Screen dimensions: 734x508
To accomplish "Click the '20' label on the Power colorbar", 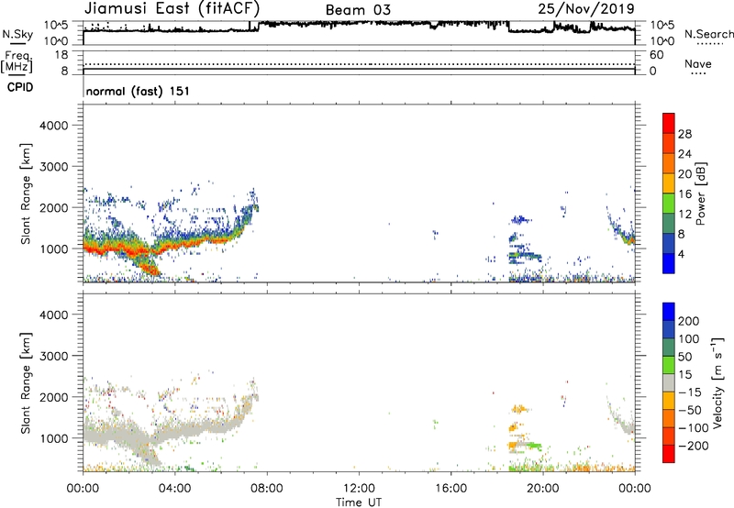I will (x=684, y=174).
